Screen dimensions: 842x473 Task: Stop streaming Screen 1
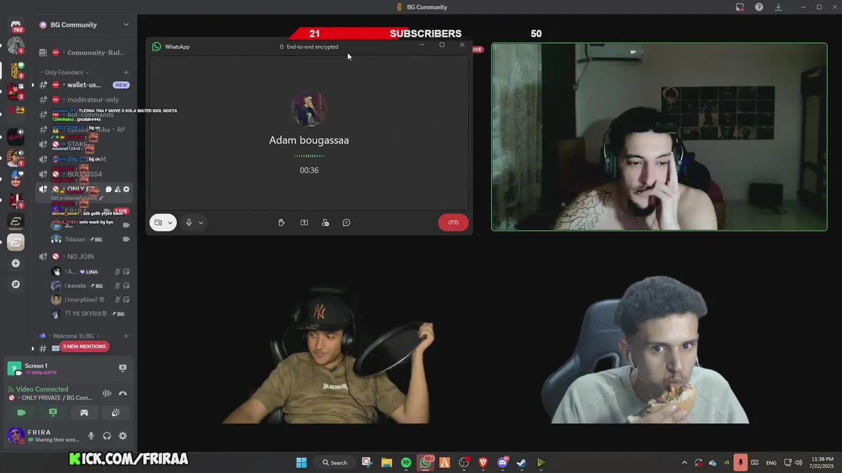pyautogui.click(x=122, y=368)
